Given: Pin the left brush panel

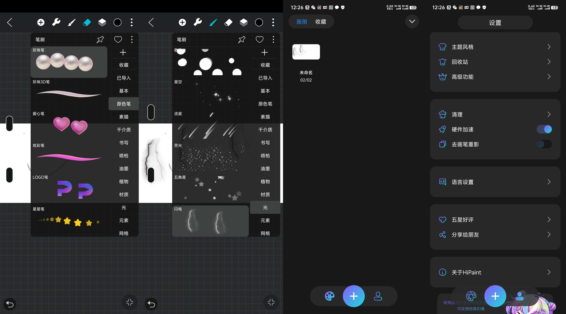Looking at the screenshot, I should [x=100, y=40].
